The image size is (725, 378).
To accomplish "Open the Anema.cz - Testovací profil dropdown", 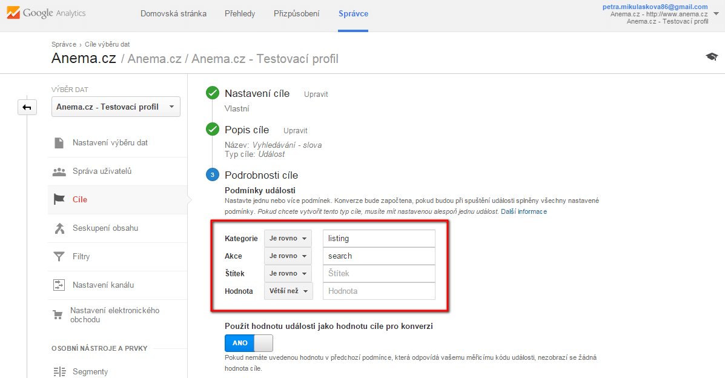I will 116,107.
